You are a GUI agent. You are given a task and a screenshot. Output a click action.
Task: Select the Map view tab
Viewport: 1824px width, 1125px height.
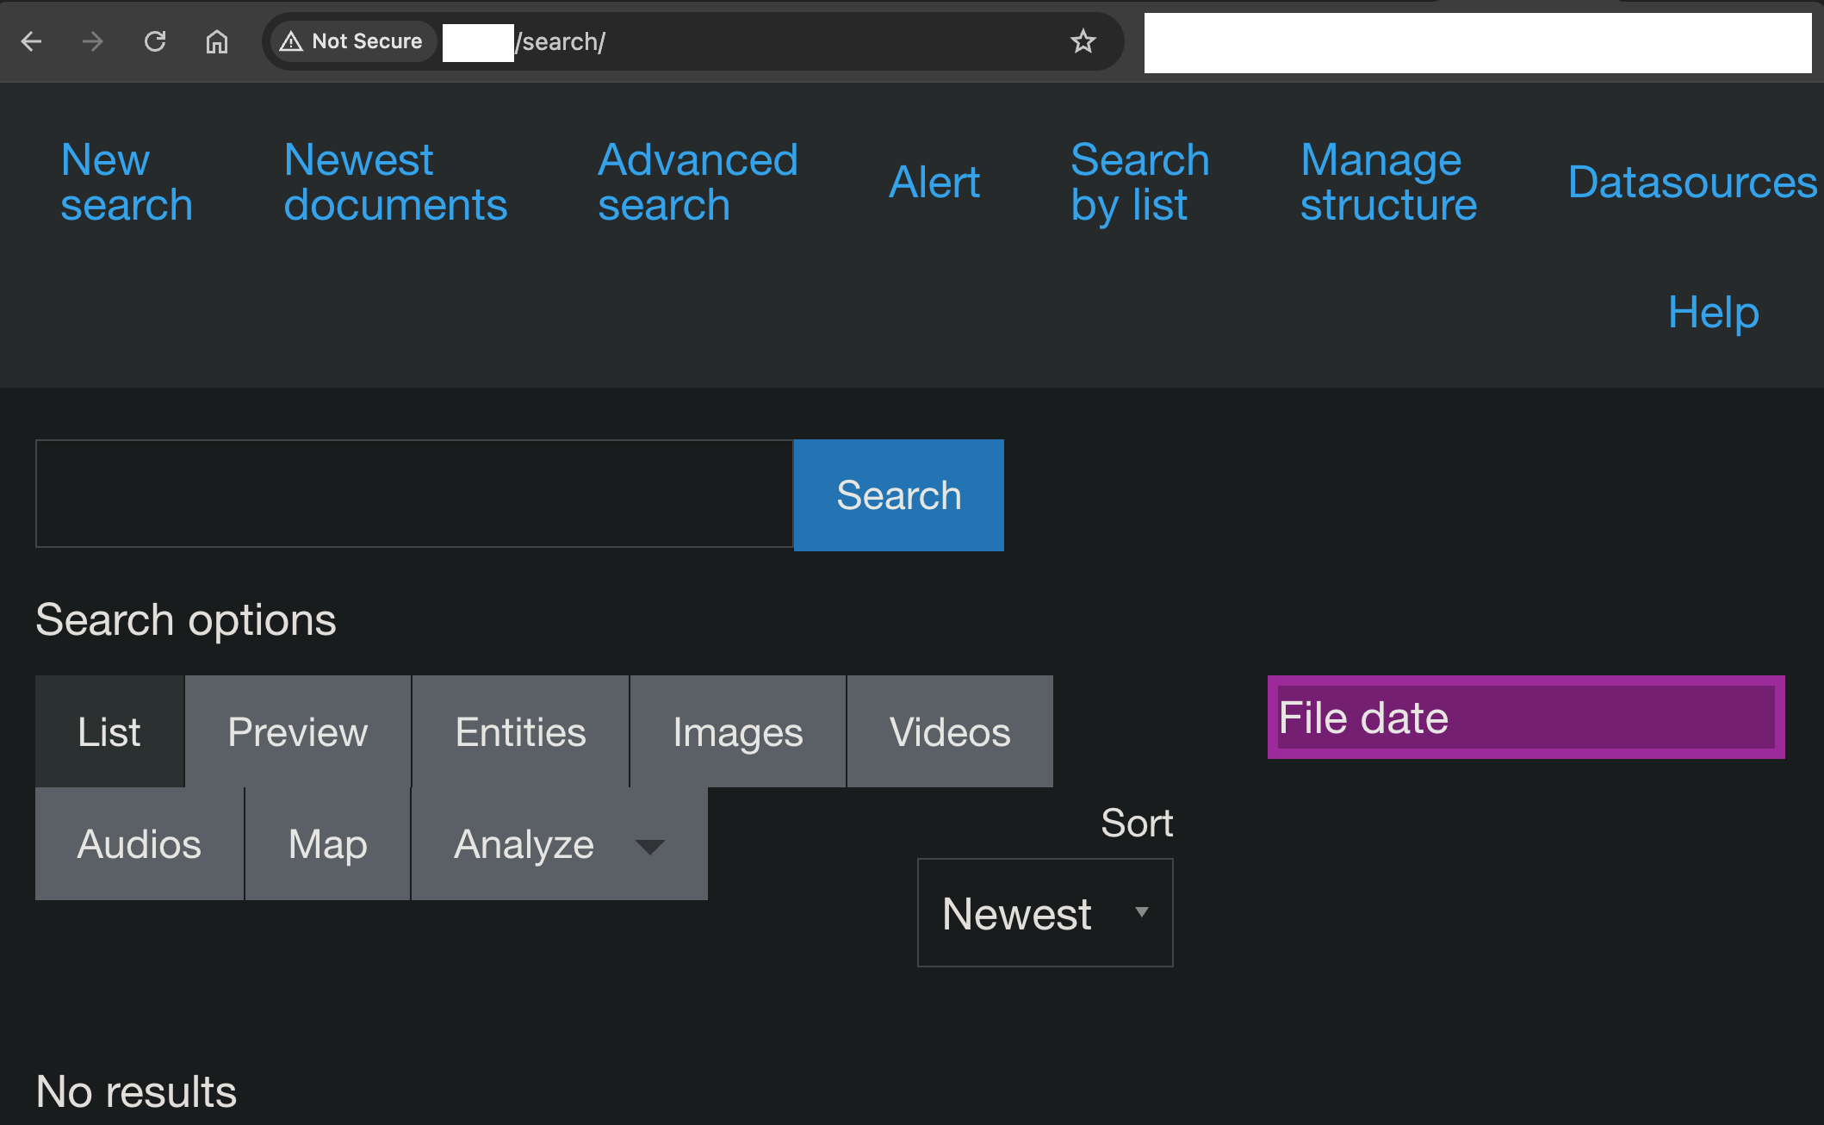pyautogui.click(x=327, y=844)
